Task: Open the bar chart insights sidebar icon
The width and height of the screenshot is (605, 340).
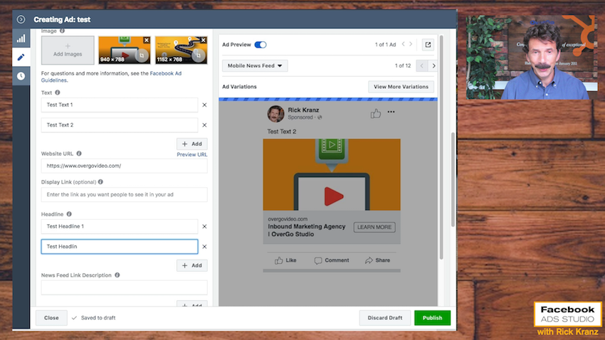Action: [x=21, y=38]
